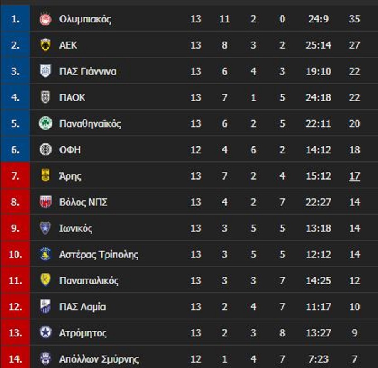Open the ΠΑΣ Λαμία team page link
Image resolution: width=378 pixels, height=368 pixels.
pos(82,307)
